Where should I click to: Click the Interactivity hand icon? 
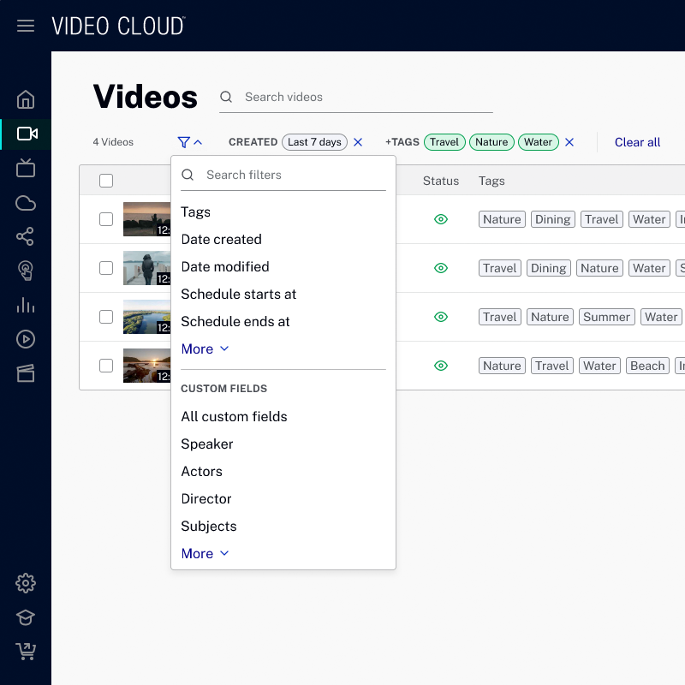[x=26, y=271]
